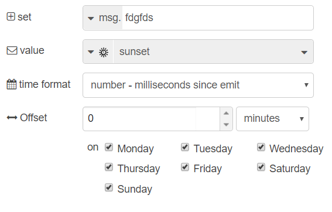Click the plus icon beside set
Screen dimensions: 332x212
(11, 16)
